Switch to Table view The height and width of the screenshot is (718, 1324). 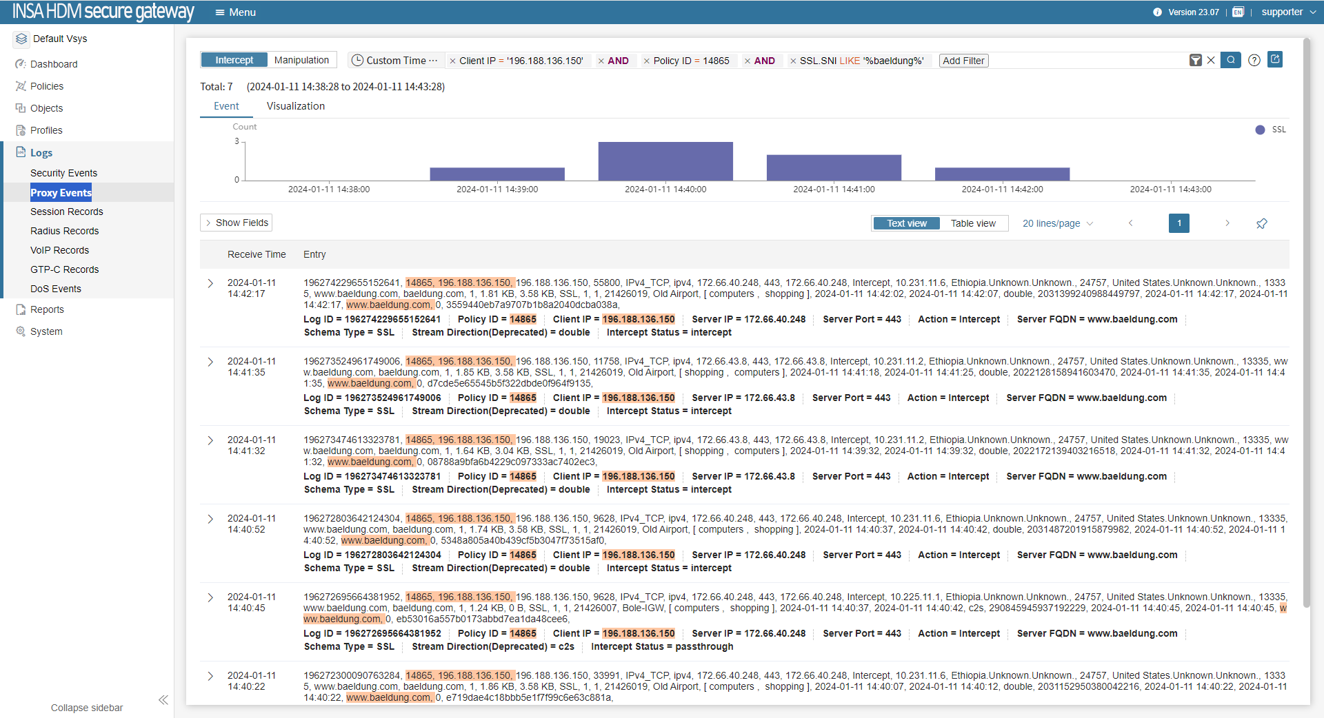click(x=972, y=223)
